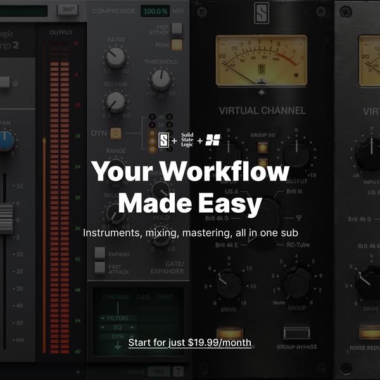Screen dimensions: 380x380
Task: Click the channel volume fader handle
Action: [x=6, y=218]
